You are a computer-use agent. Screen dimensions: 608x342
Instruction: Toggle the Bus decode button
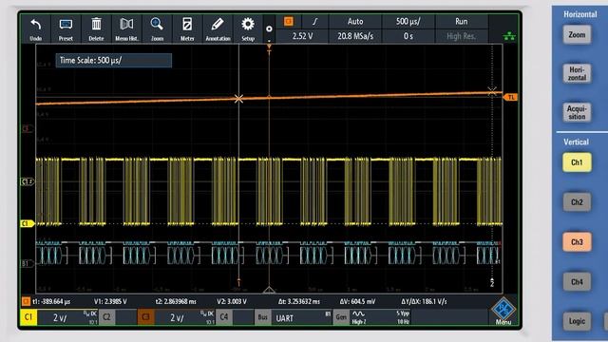click(262, 317)
